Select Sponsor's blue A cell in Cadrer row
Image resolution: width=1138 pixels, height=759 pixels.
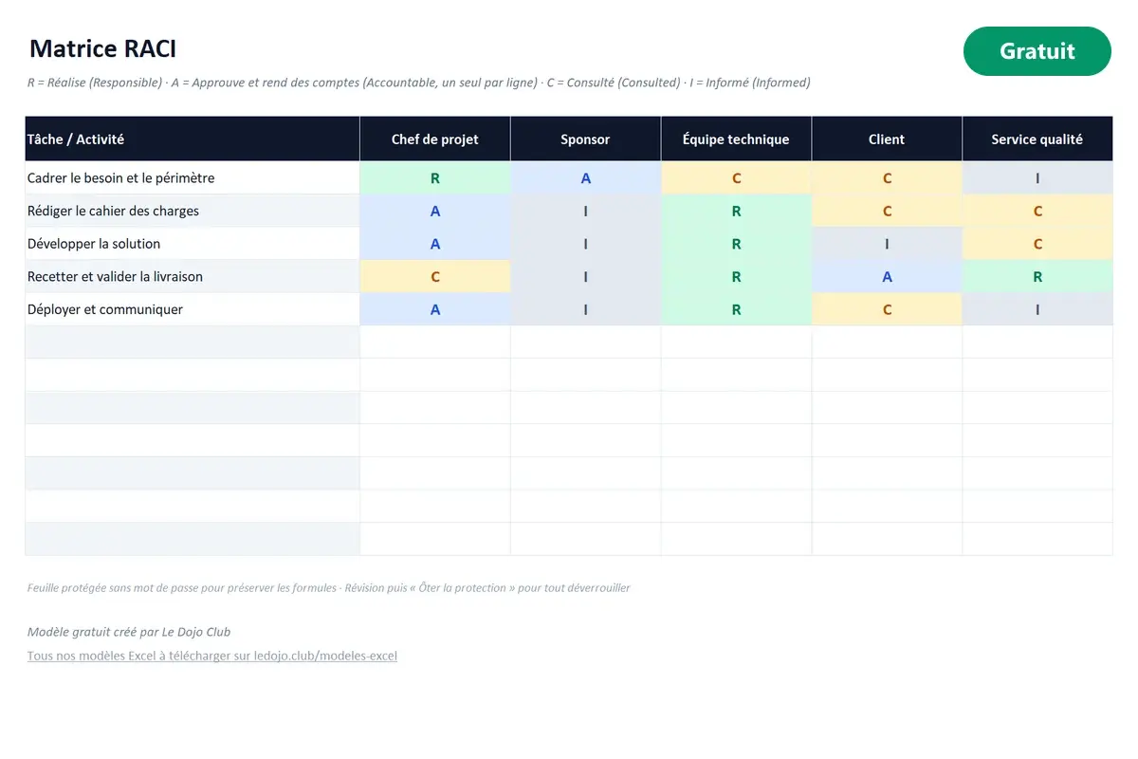(x=585, y=178)
